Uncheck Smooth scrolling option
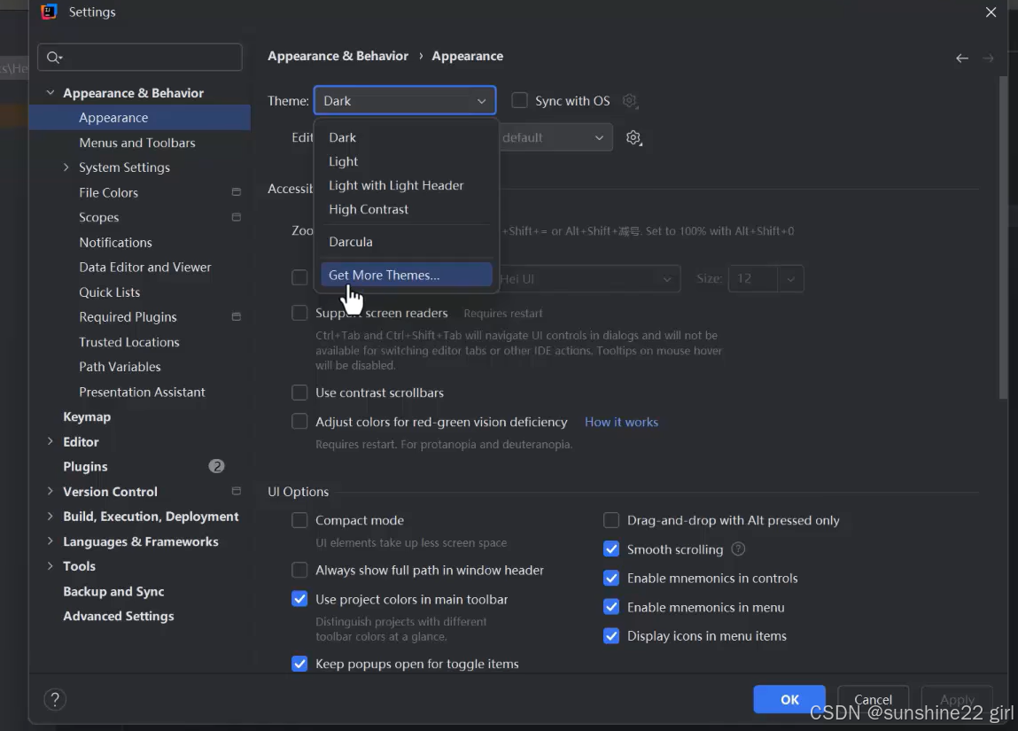 (x=611, y=549)
